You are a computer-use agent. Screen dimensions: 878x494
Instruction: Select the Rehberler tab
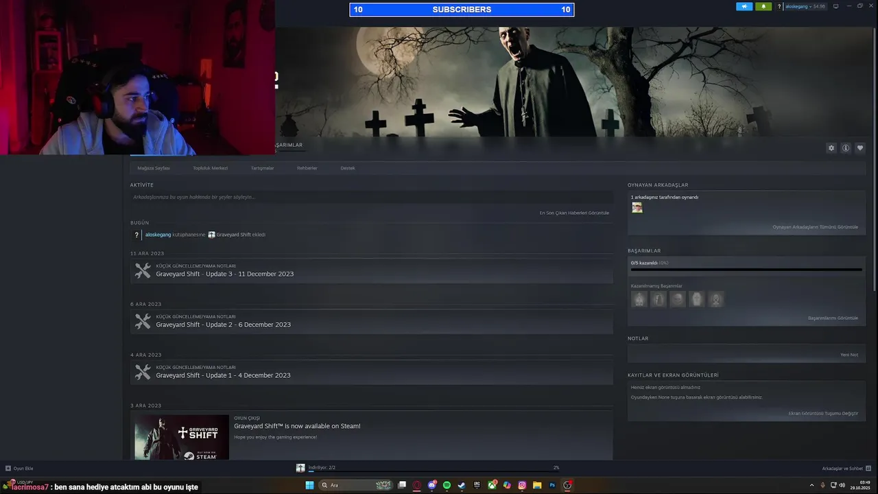307,168
